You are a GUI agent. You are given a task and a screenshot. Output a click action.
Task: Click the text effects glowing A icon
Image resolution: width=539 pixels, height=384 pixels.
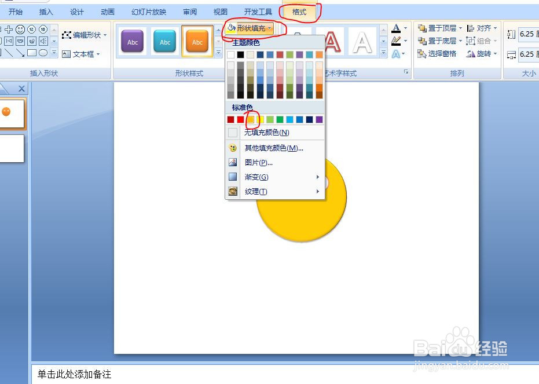click(396, 54)
